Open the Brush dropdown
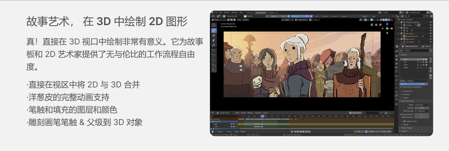The width and height of the screenshot is (449, 151). coord(318,16)
